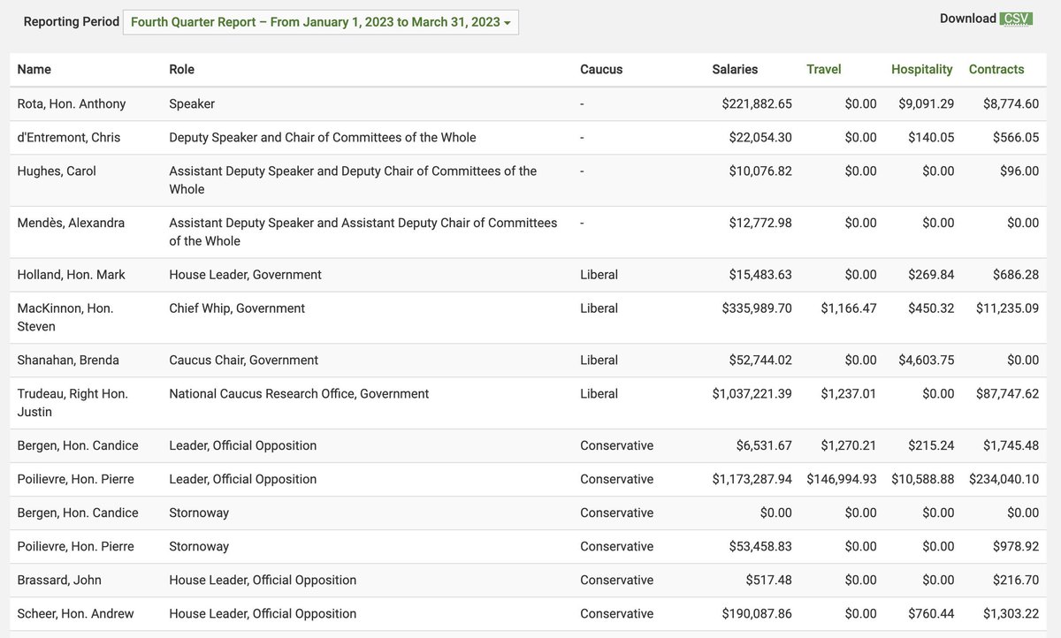
Task: Select the d'Entremont, Chris row name
Action: [x=69, y=138]
